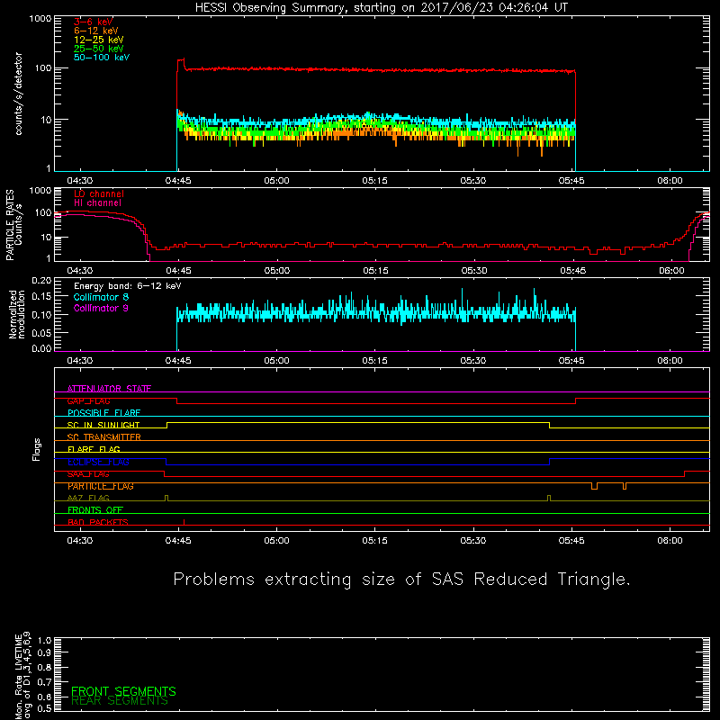This screenshot has height=720, width=720.
Task: Click the 04:45 tick under the counts plot
Action: [x=178, y=181]
